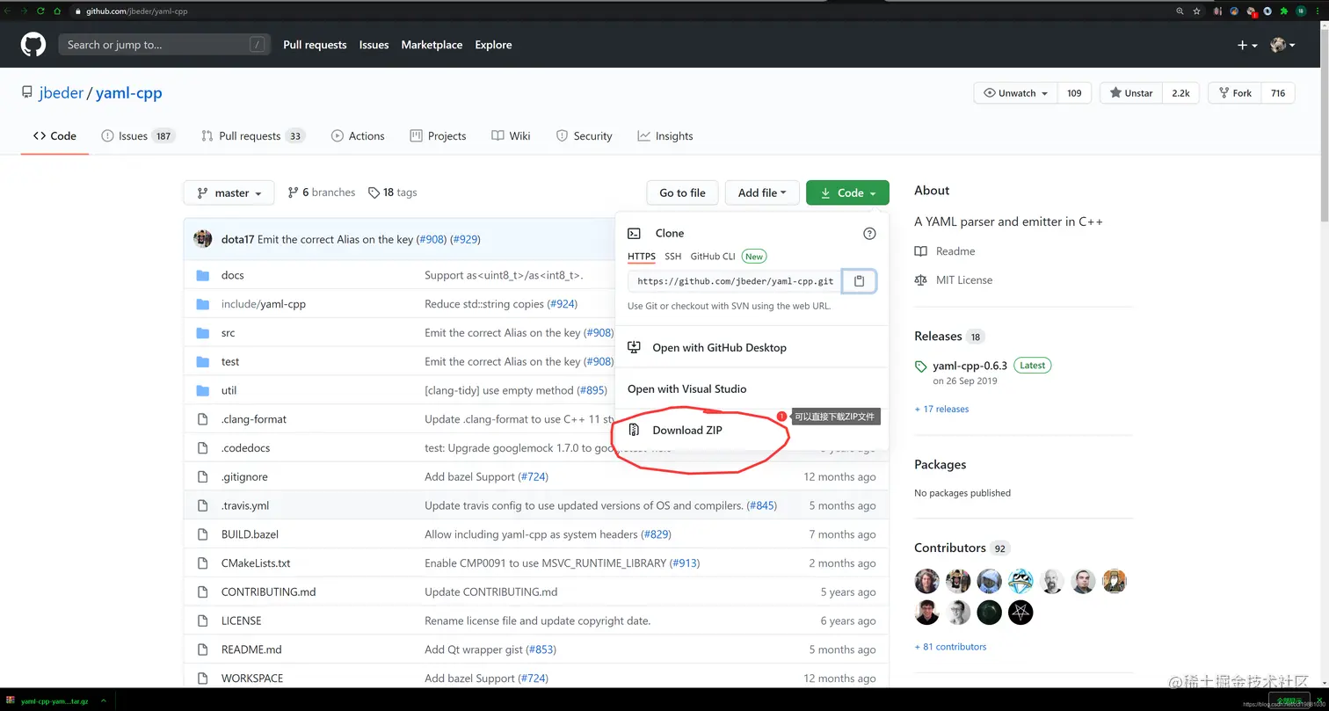The width and height of the screenshot is (1329, 711).
Task: Open the + 81 contributors link
Action: pyautogui.click(x=950, y=647)
